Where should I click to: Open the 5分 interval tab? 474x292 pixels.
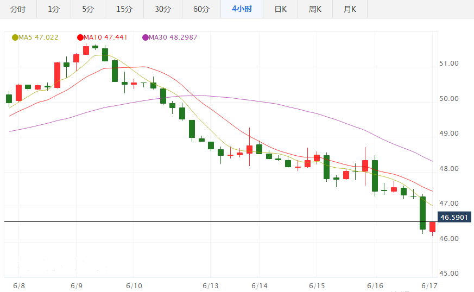tap(87, 9)
